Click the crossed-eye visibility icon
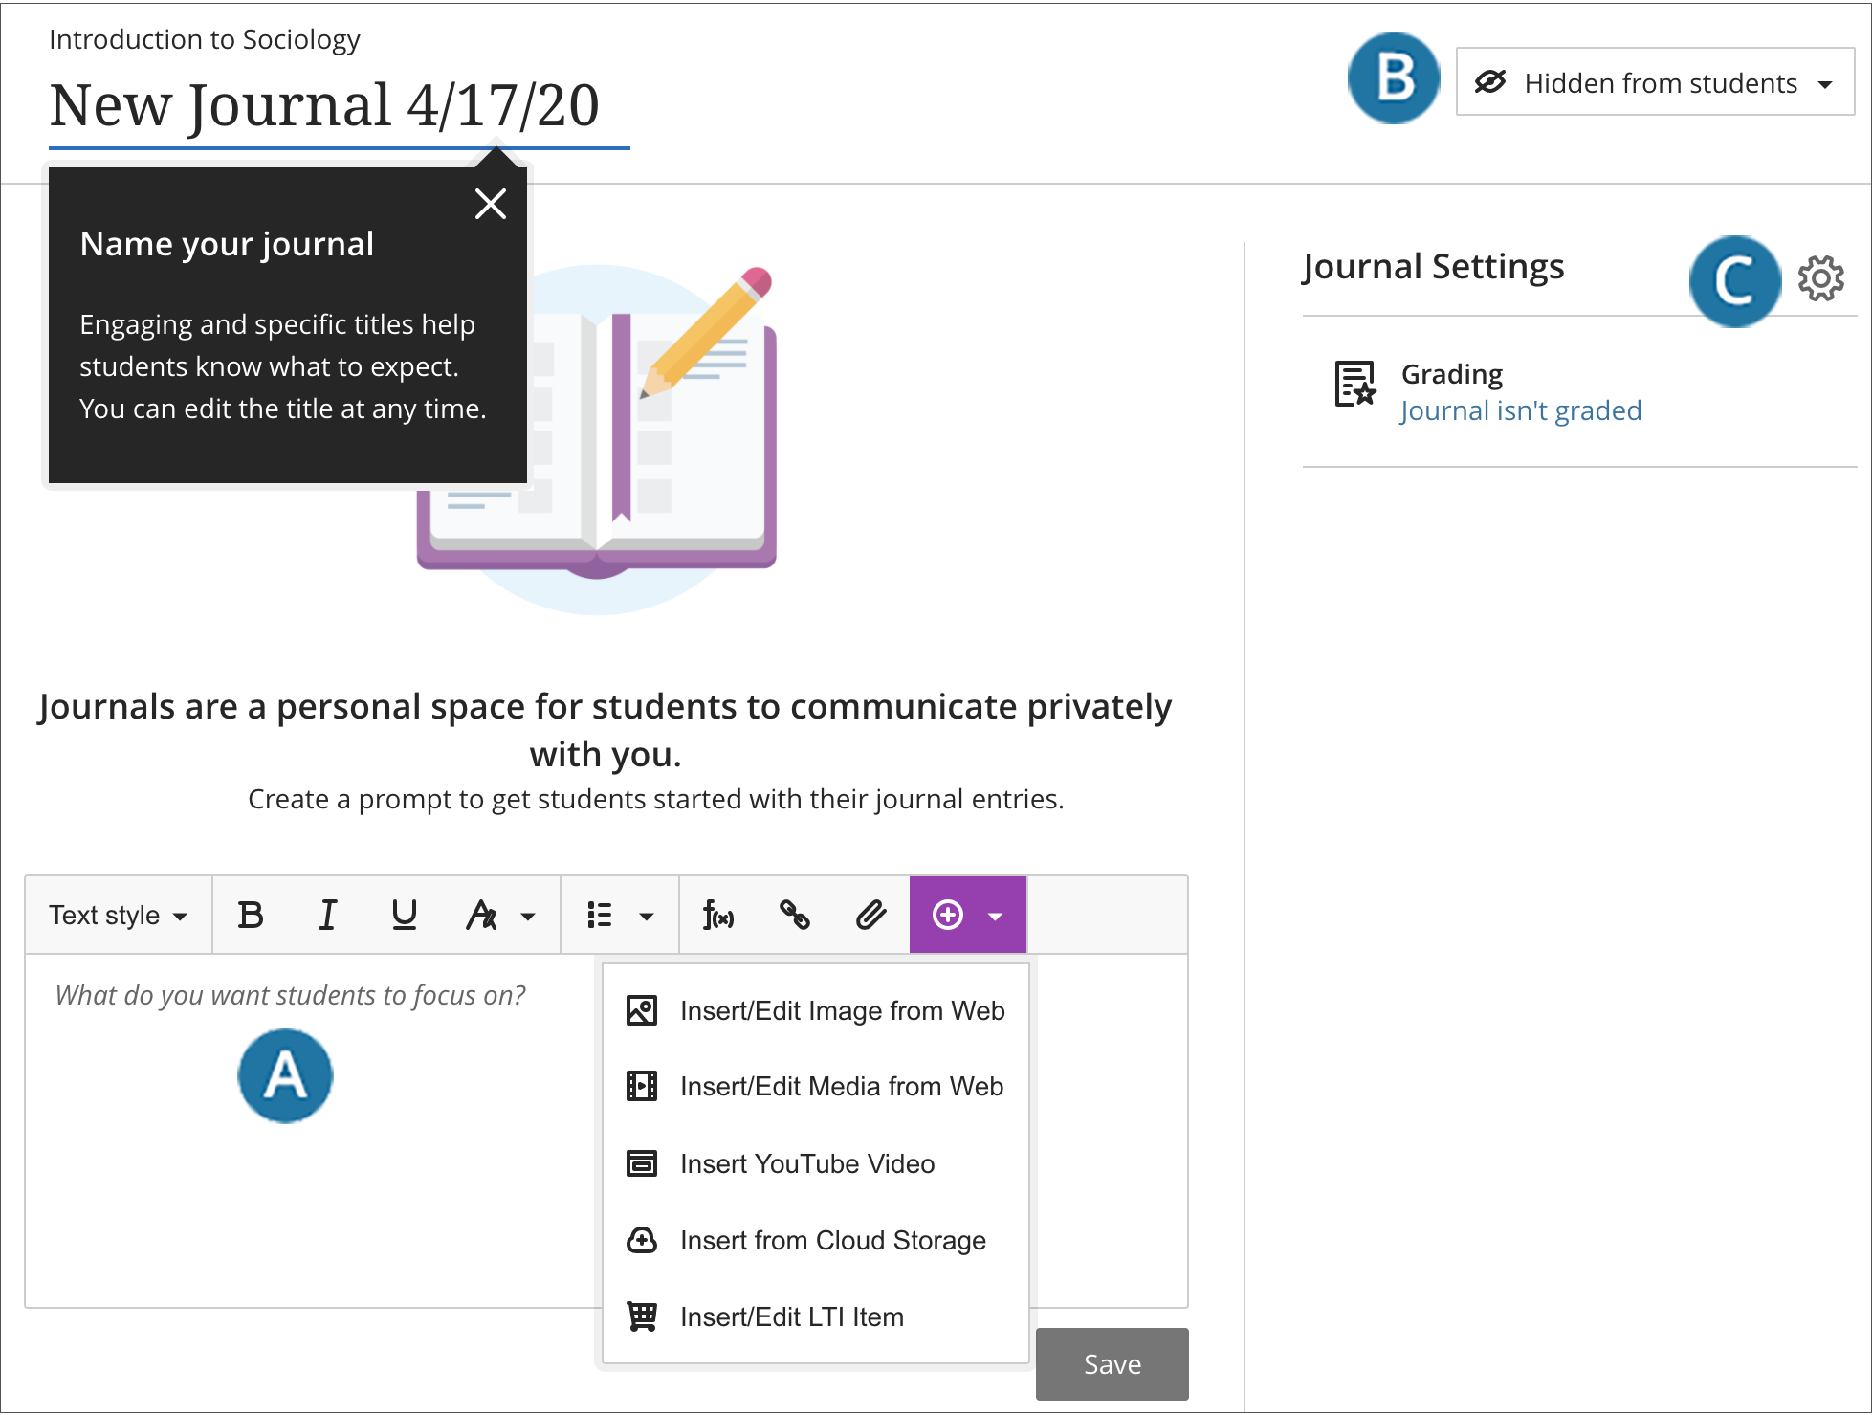This screenshot has width=1872, height=1415. [x=1490, y=82]
